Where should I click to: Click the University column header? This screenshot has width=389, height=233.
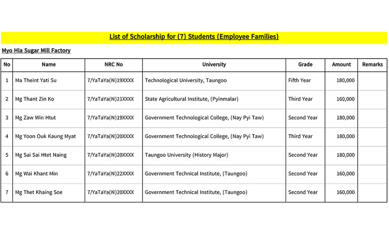(214, 65)
